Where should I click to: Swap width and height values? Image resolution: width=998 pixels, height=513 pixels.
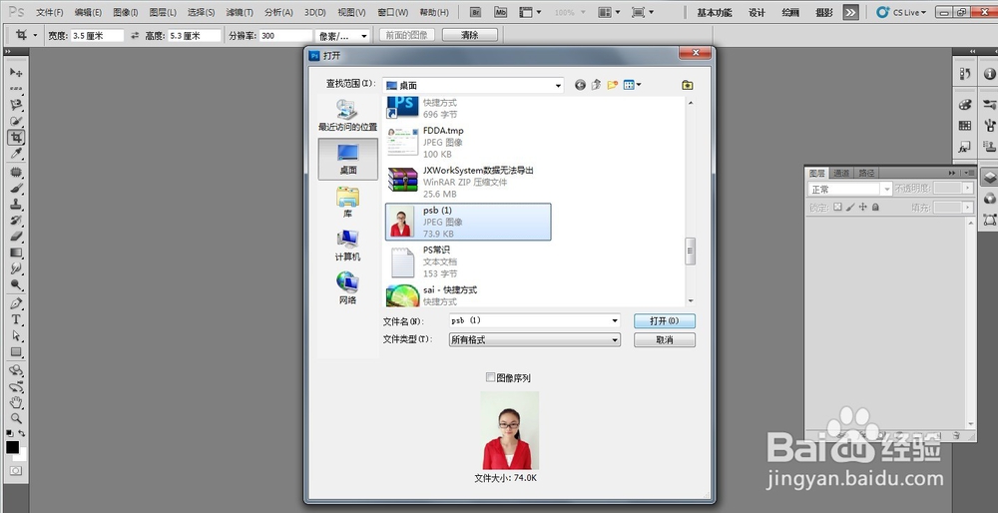[135, 36]
